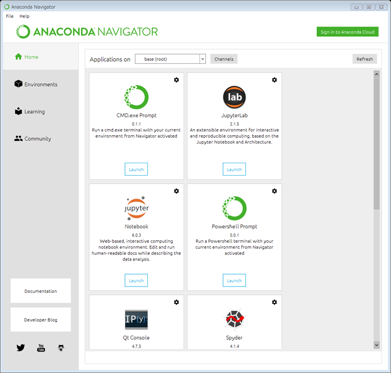Open the Developer Blog link
The height and width of the screenshot is (373, 391).
pyautogui.click(x=40, y=320)
